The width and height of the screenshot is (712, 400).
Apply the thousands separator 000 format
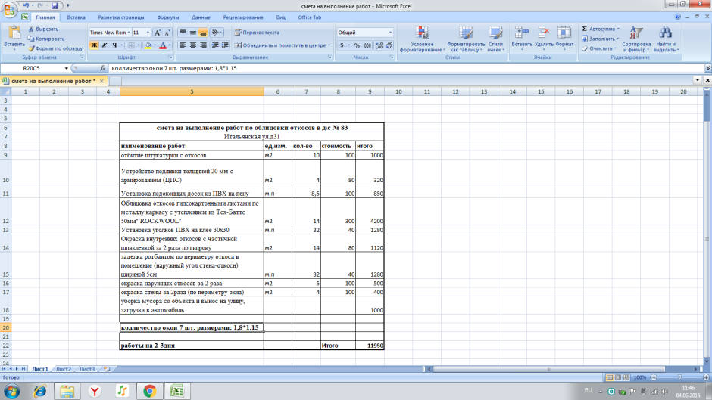point(367,45)
